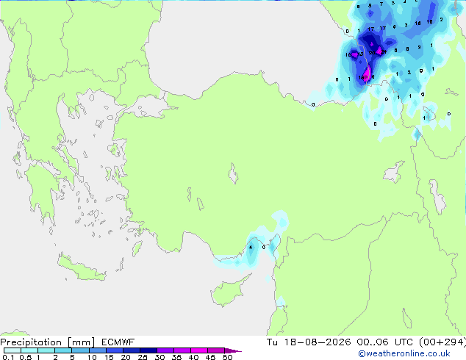Click the '13' precipitation value on the map
Screen dimensions: 466x360
point(360,54)
